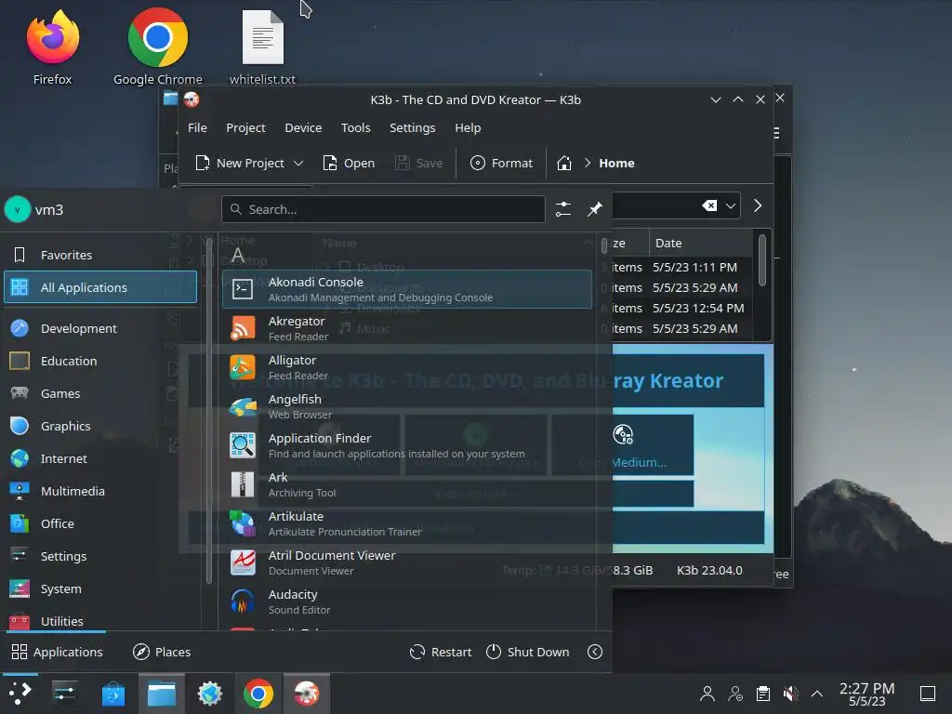Viewport: 952px width, 714px height.
Task: Pin the application launcher open
Action: coord(595,209)
